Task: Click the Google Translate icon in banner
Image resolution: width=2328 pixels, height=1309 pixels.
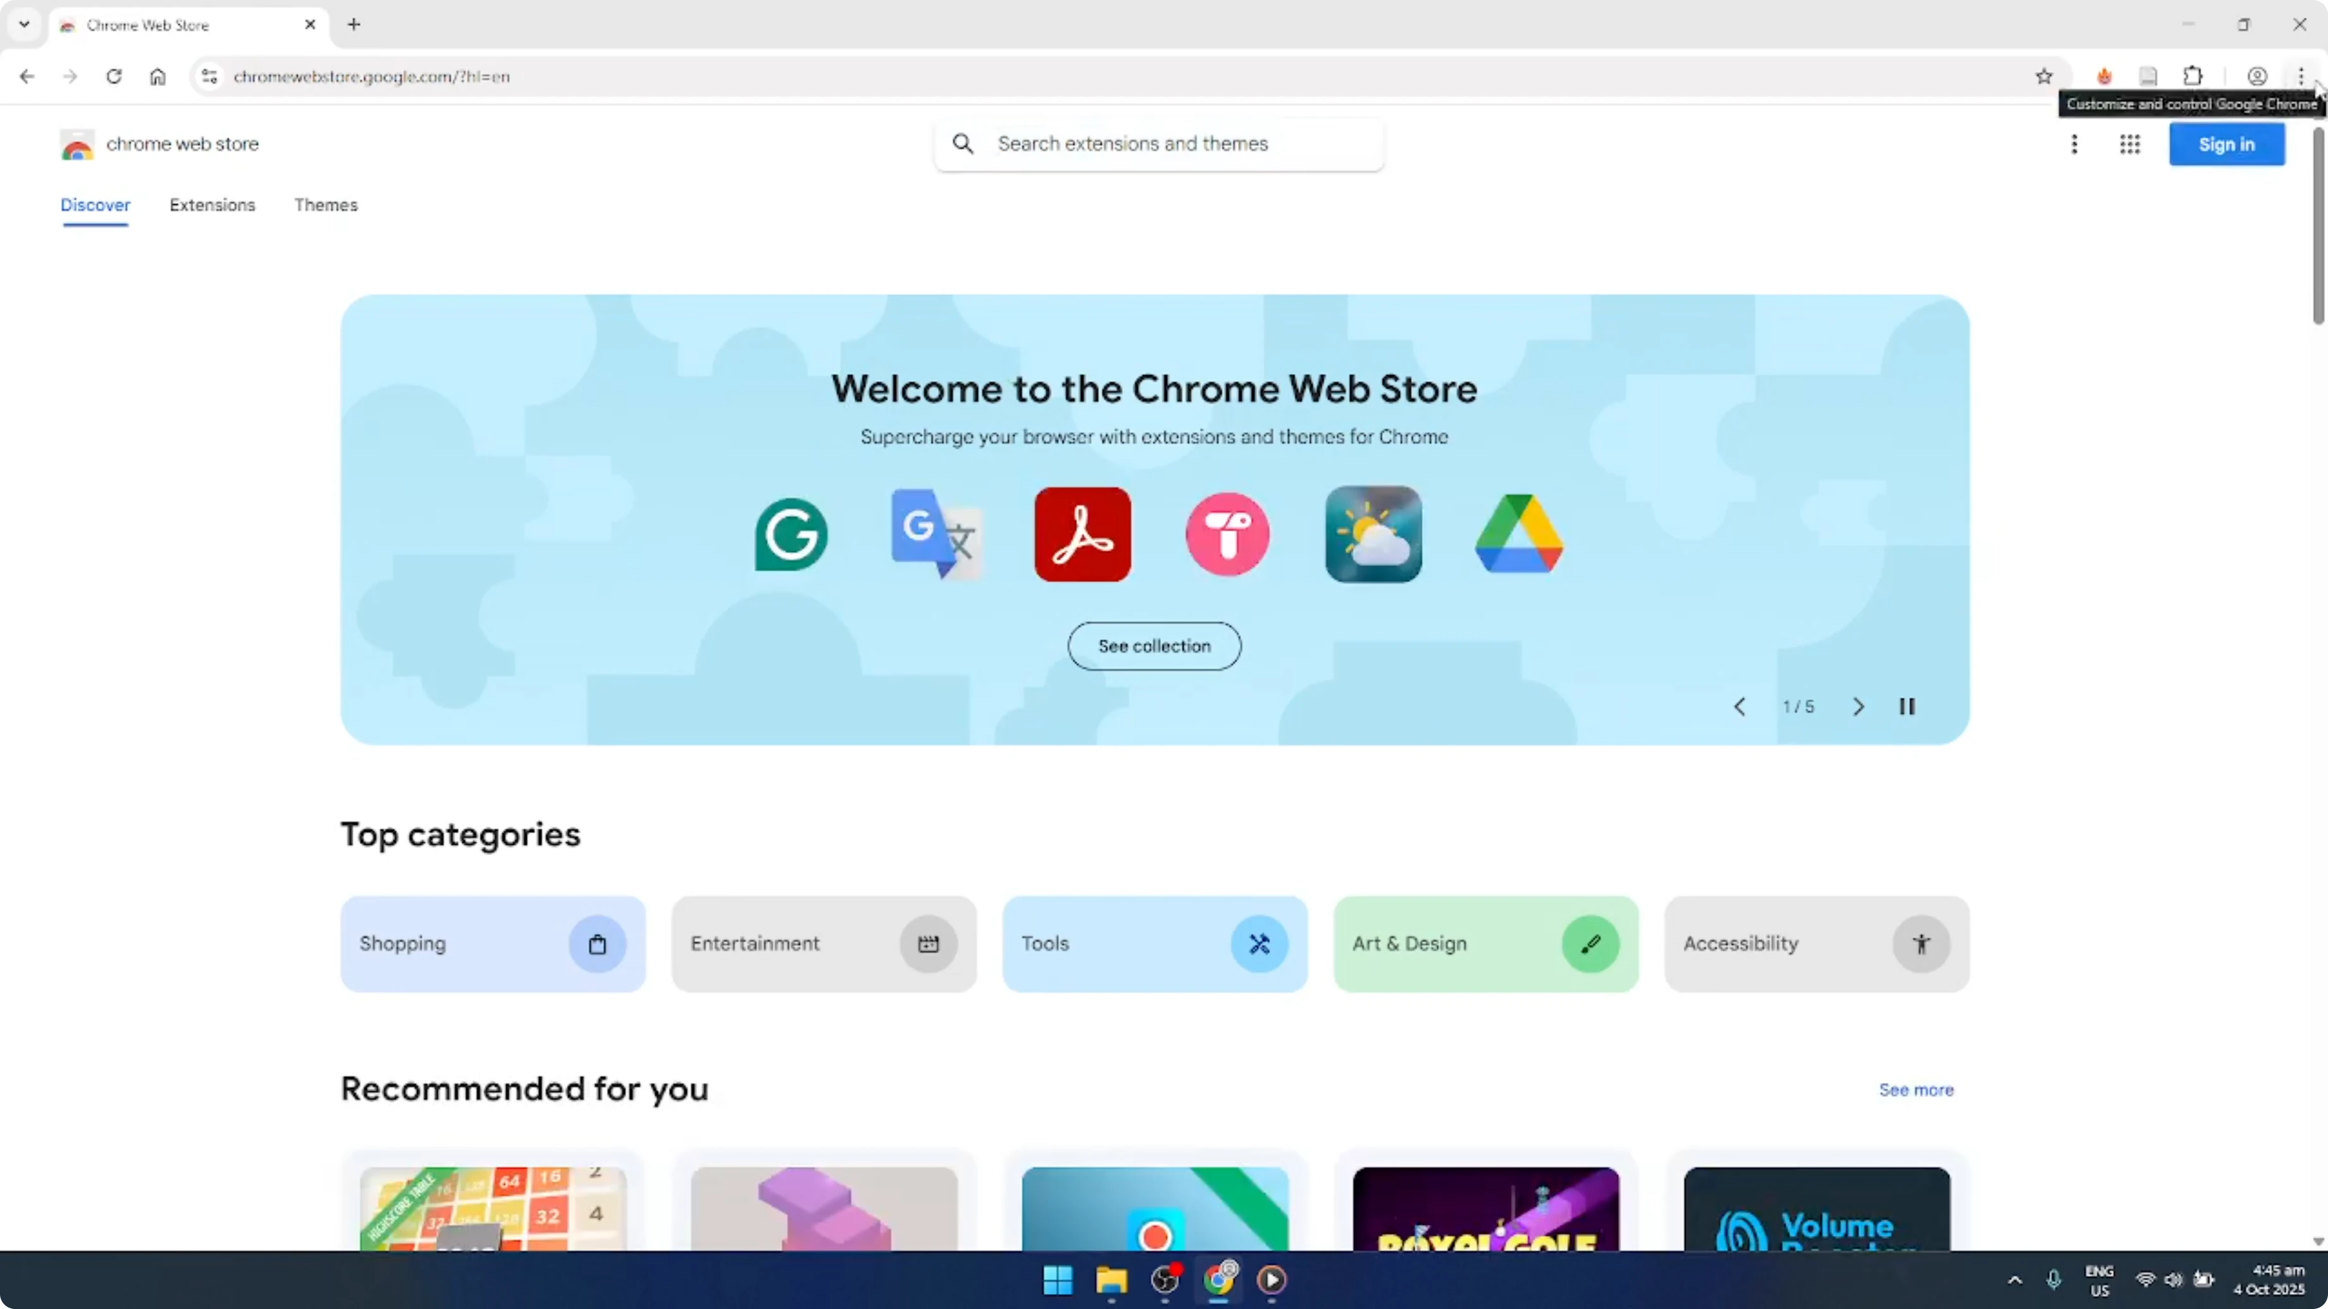Action: point(937,535)
